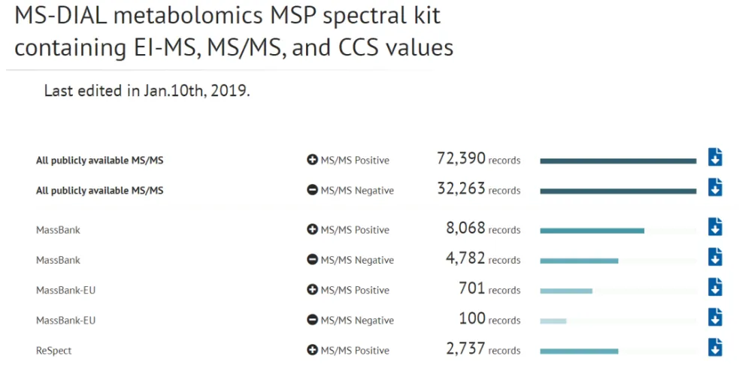Download All public MS/MS Positive records
Viewport: 739px width, 365px height.
[x=715, y=158]
